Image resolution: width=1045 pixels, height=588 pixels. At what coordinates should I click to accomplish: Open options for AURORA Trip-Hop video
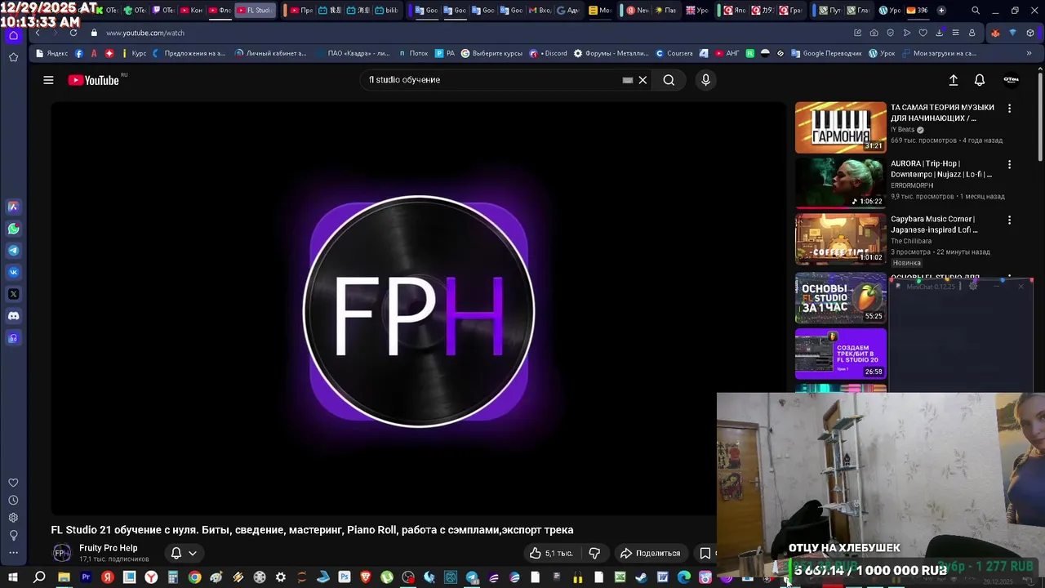1009,164
